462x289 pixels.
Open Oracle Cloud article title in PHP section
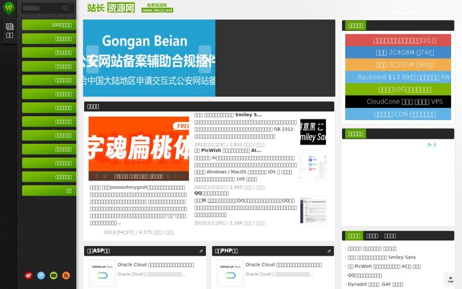284,265
